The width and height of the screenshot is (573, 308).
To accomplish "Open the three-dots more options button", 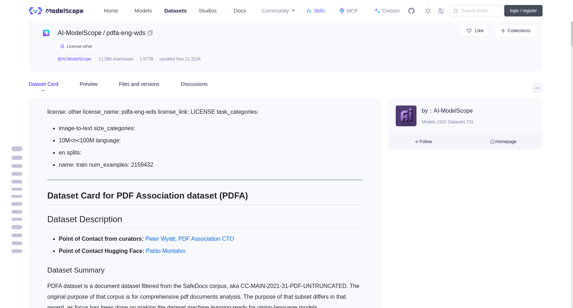I will [537, 88].
